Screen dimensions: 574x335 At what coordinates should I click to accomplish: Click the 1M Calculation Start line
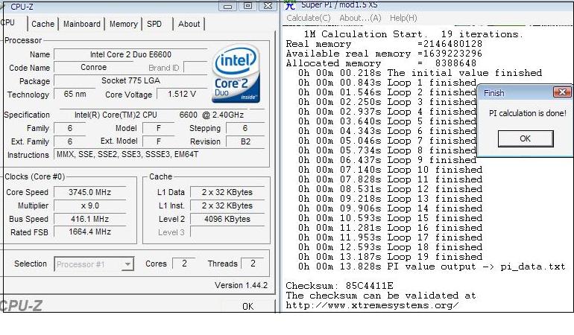click(x=413, y=34)
